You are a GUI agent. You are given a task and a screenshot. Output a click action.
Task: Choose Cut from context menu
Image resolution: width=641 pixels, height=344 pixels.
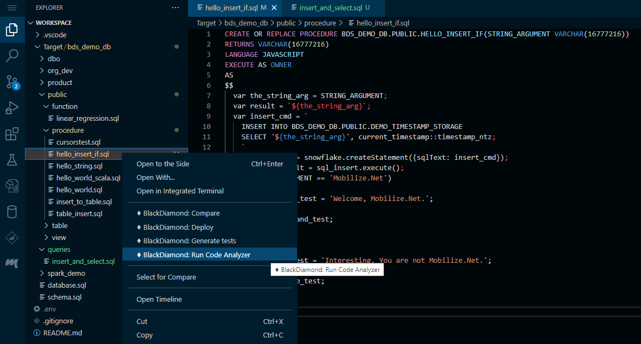pyautogui.click(x=210, y=322)
